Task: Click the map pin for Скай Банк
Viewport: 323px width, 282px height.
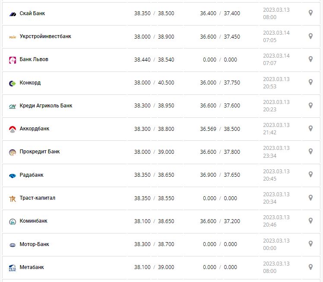Action: click(x=310, y=13)
